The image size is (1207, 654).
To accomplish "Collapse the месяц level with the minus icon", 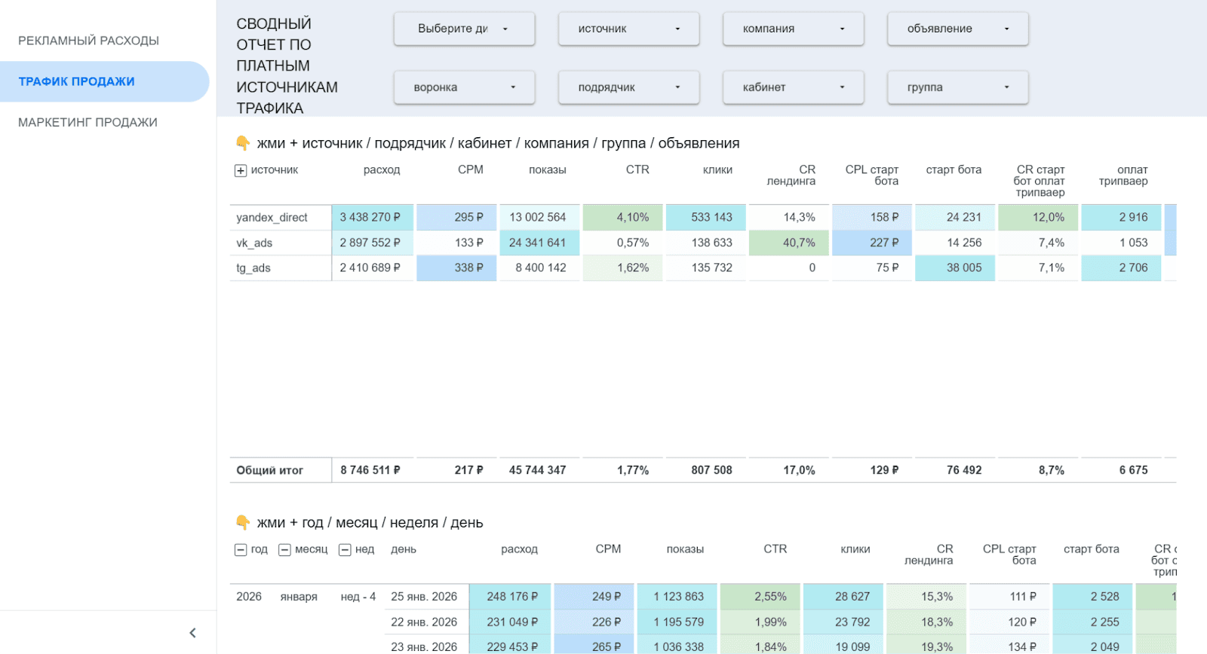I will click(x=284, y=550).
